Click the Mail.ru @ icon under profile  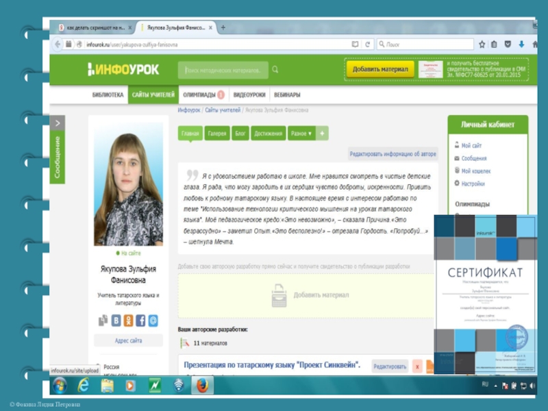(153, 321)
